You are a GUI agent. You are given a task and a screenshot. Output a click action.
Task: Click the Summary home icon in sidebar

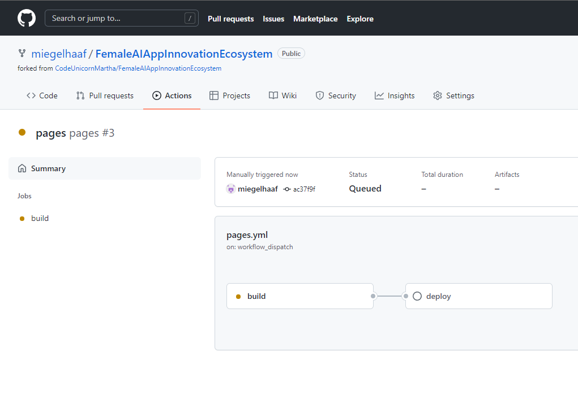(x=23, y=168)
